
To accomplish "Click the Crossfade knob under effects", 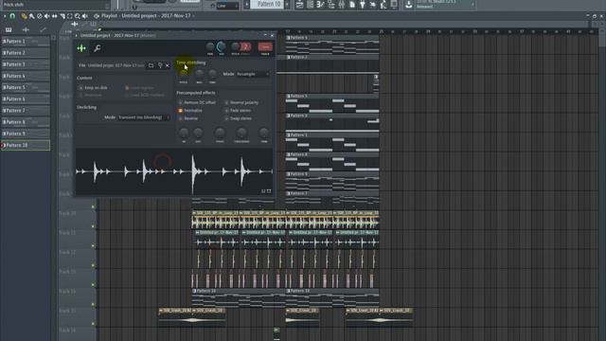I will [242, 133].
